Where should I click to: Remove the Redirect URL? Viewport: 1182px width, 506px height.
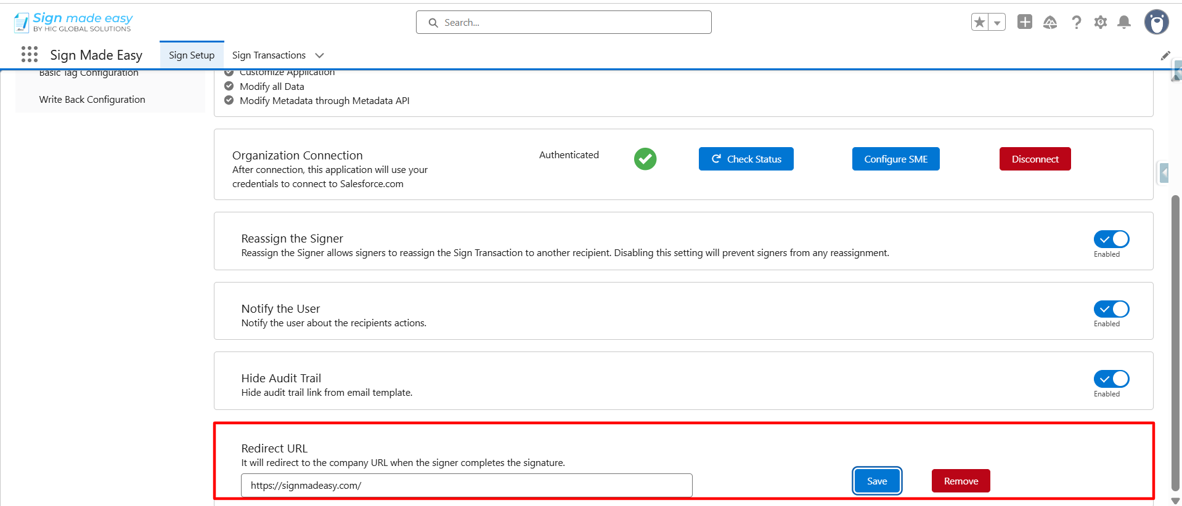coord(961,481)
